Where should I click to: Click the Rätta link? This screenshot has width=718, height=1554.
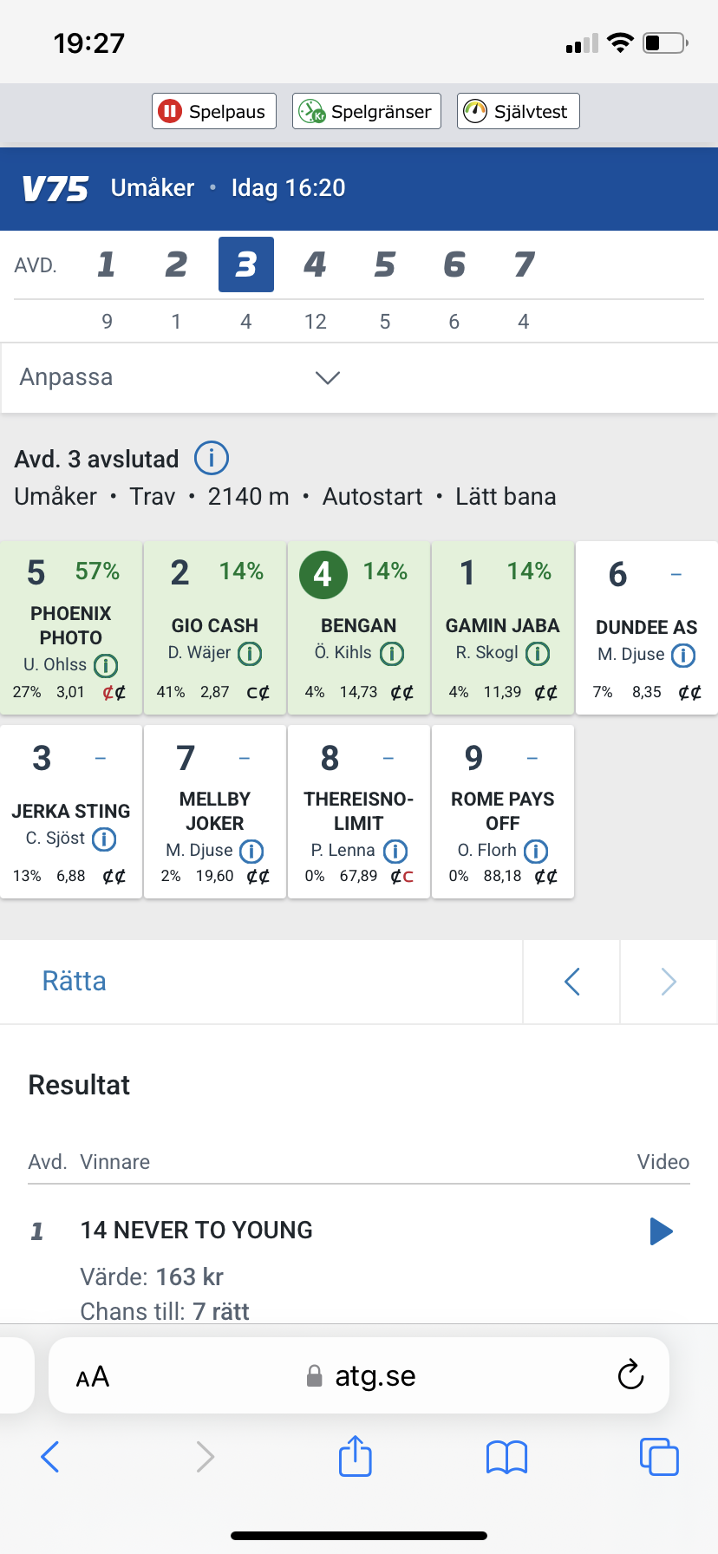tap(75, 981)
